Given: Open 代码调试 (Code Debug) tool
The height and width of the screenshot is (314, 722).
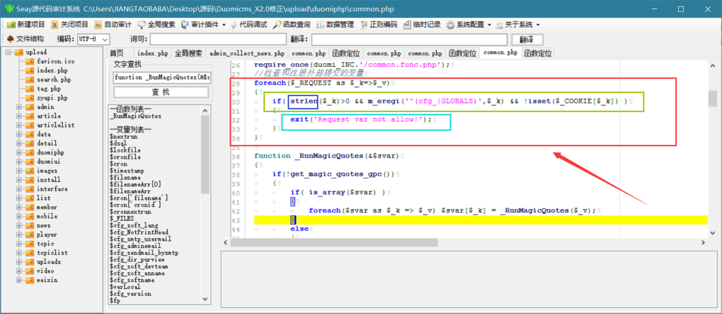Looking at the screenshot, I should [x=248, y=24].
